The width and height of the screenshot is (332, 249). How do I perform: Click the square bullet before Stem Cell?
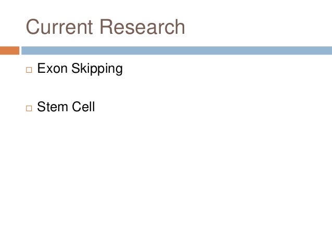(28, 108)
